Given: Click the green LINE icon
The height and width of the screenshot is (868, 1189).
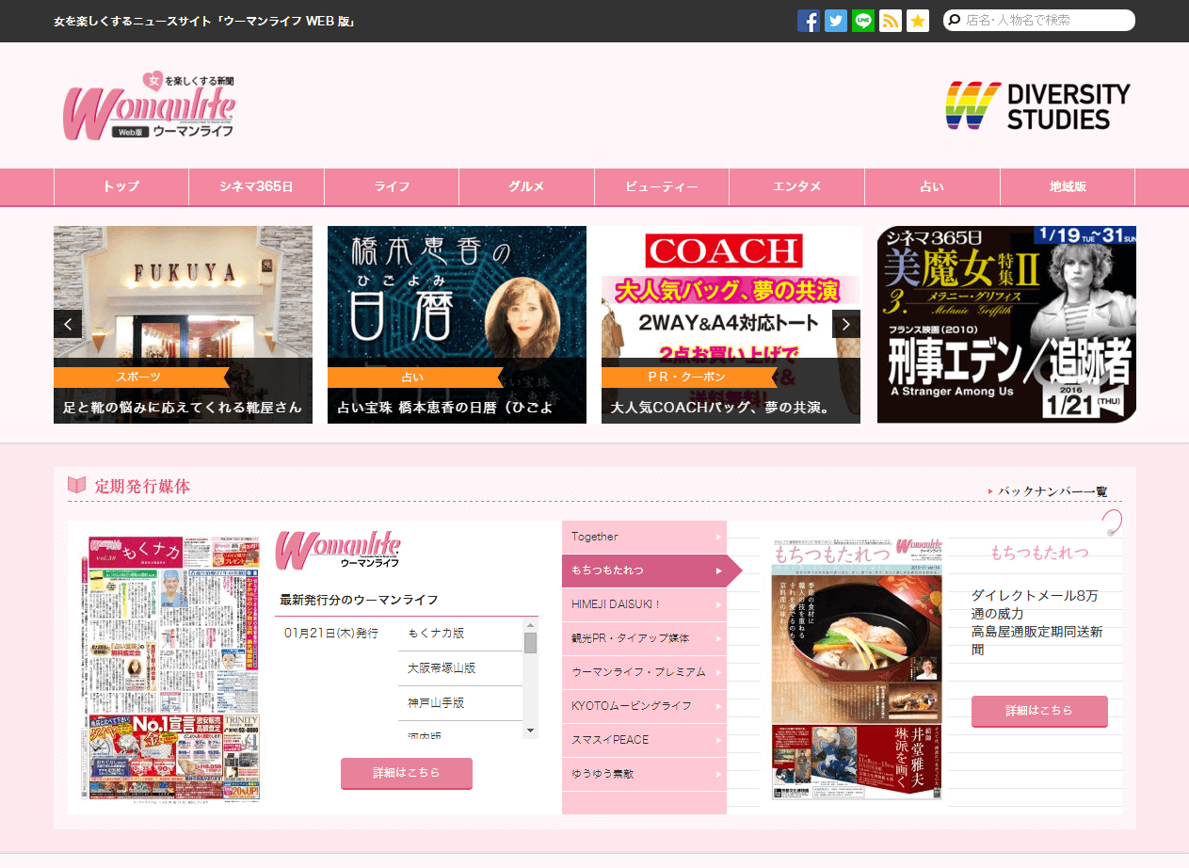Looking at the screenshot, I should pos(862,21).
